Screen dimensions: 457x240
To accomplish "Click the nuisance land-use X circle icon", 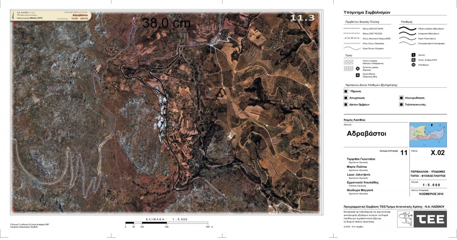I will point(358,68).
